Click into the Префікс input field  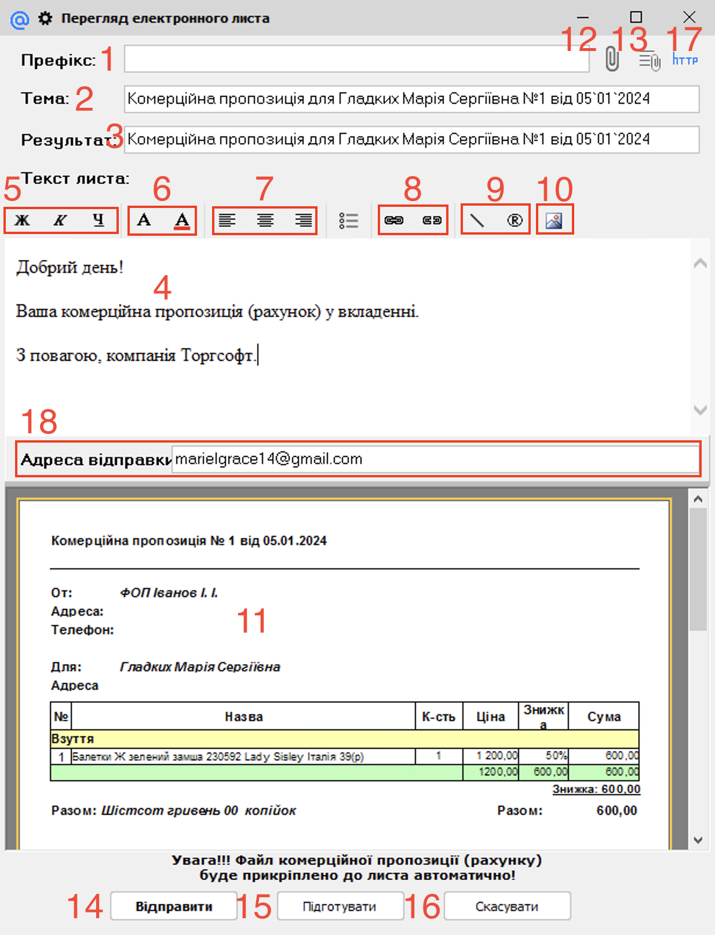(356, 59)
